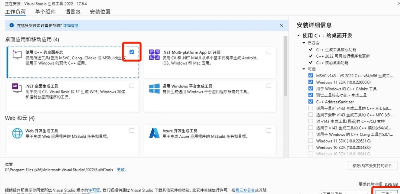Collapse the 可选 optional components list
Screen dimensions: 400x194
coord(304,69)
